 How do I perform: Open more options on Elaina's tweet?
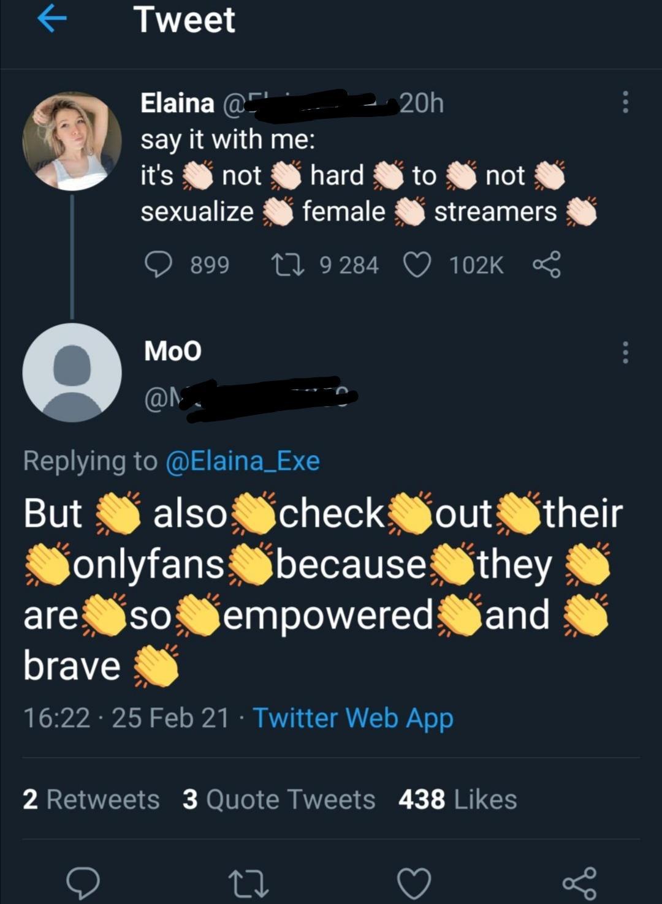625,102
